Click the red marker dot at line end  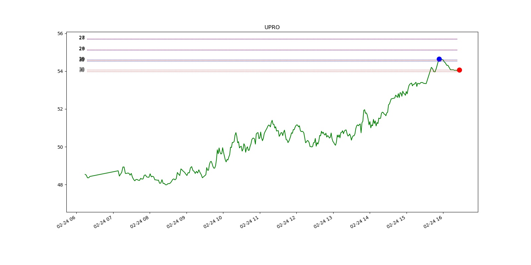tap(459, 70)
